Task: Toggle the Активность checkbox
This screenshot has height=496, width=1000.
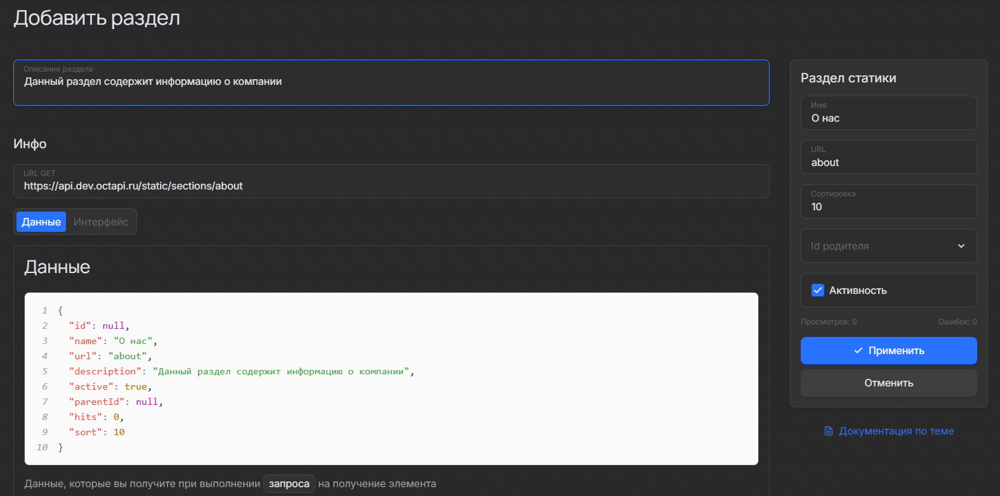Action: tap(818, 290)
